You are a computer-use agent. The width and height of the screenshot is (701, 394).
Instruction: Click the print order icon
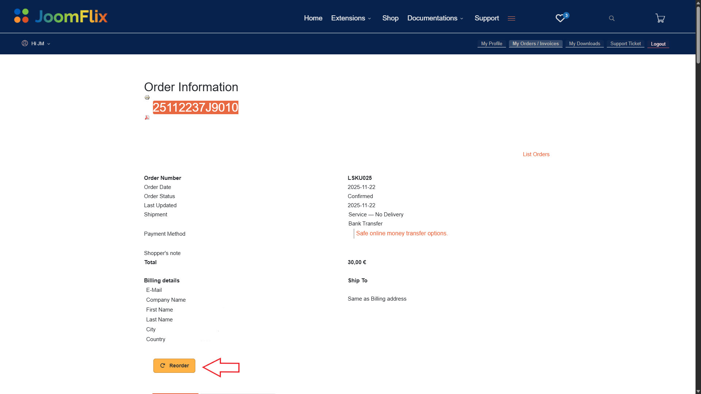click(x=147, y=97)
